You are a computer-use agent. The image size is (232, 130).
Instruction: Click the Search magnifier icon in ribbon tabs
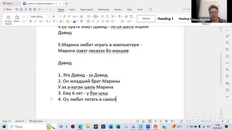[150, 9]
